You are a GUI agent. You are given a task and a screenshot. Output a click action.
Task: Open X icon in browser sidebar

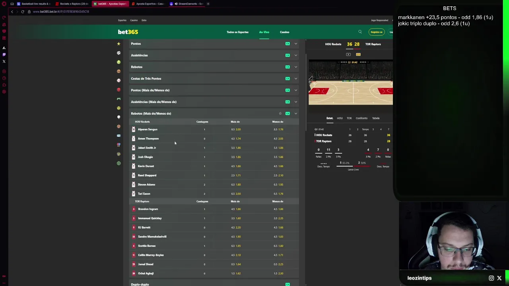point(4,61)
